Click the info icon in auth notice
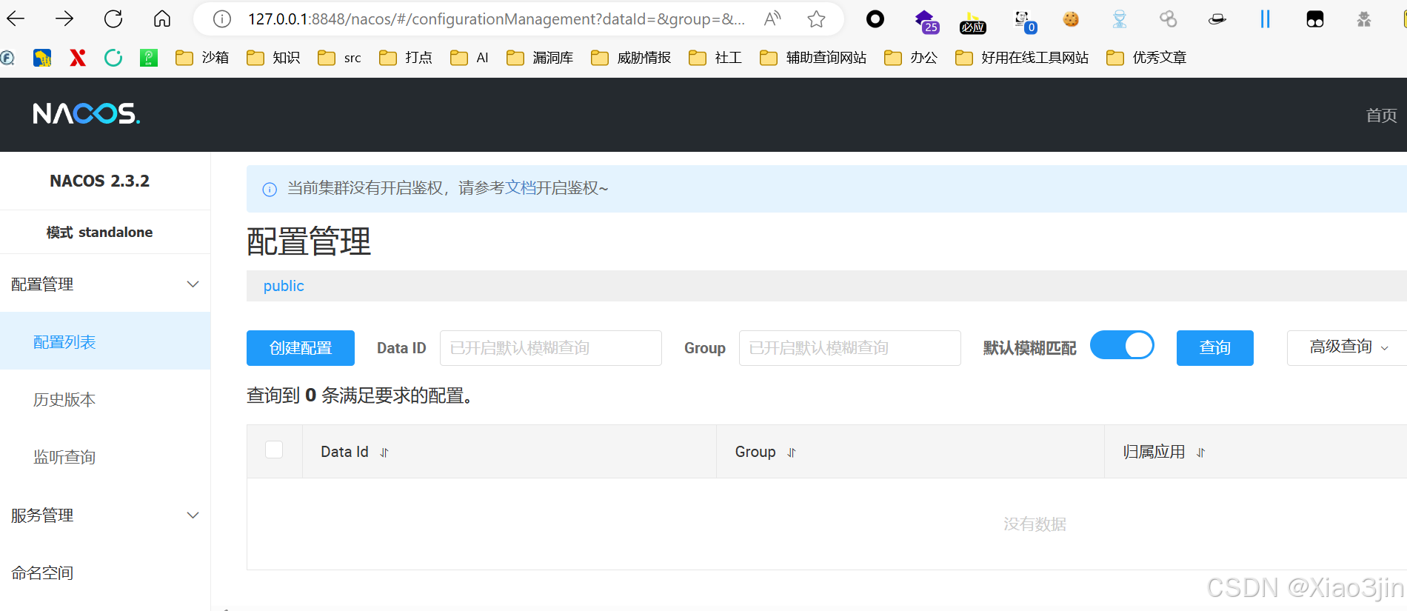Image resolution: width=1407 pixels, height=611 pixels. (270, 190)
